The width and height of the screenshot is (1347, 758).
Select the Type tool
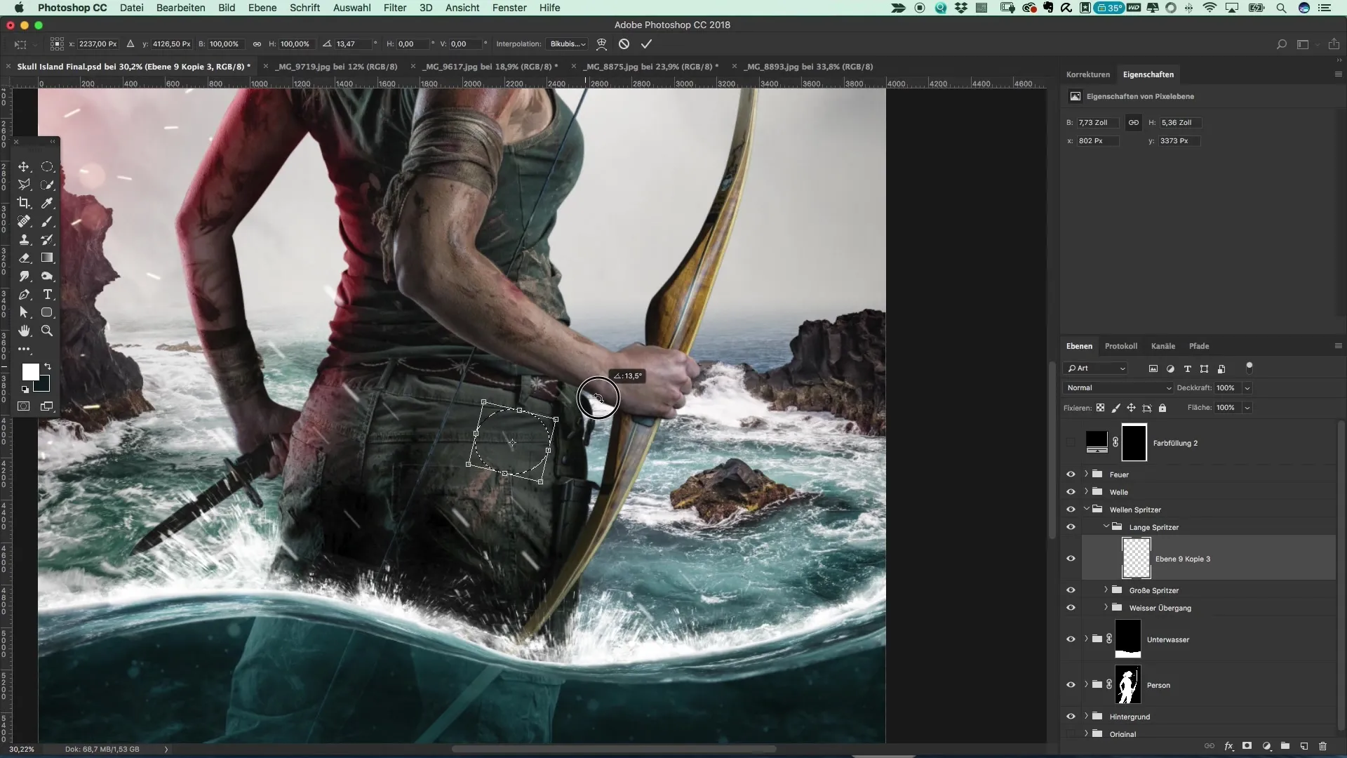(x=47, y=294)
